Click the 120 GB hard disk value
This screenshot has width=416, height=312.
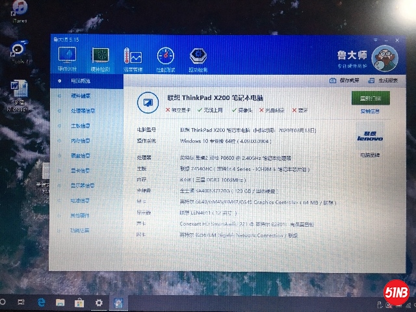pos(229,191)
